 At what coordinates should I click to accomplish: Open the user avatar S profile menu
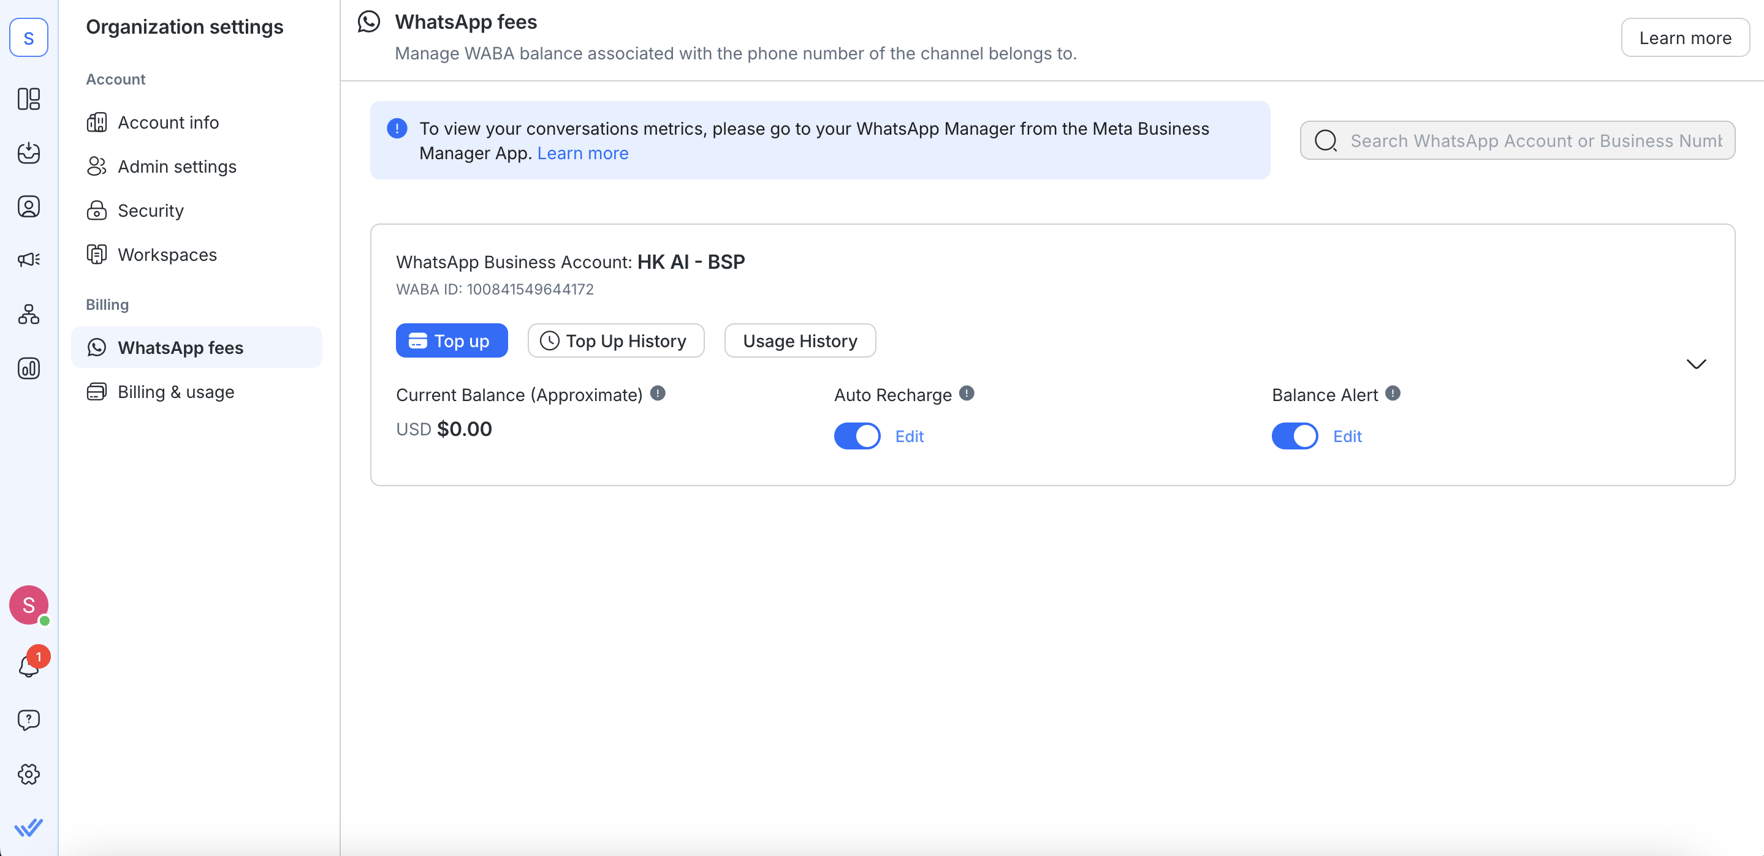coord(29,605)
